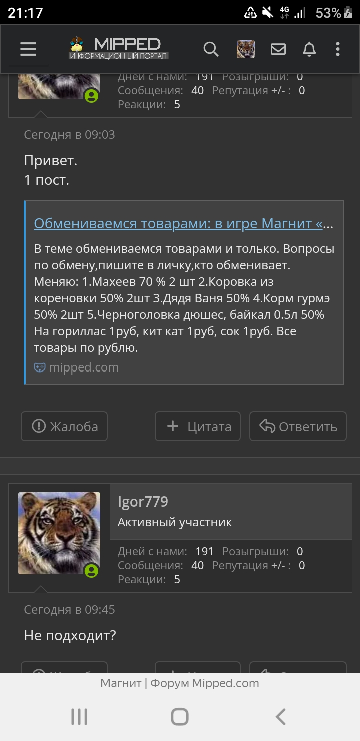
Task: Select the 'Привет.' message text
Action: pyautogui.click(x=51, y=161)
